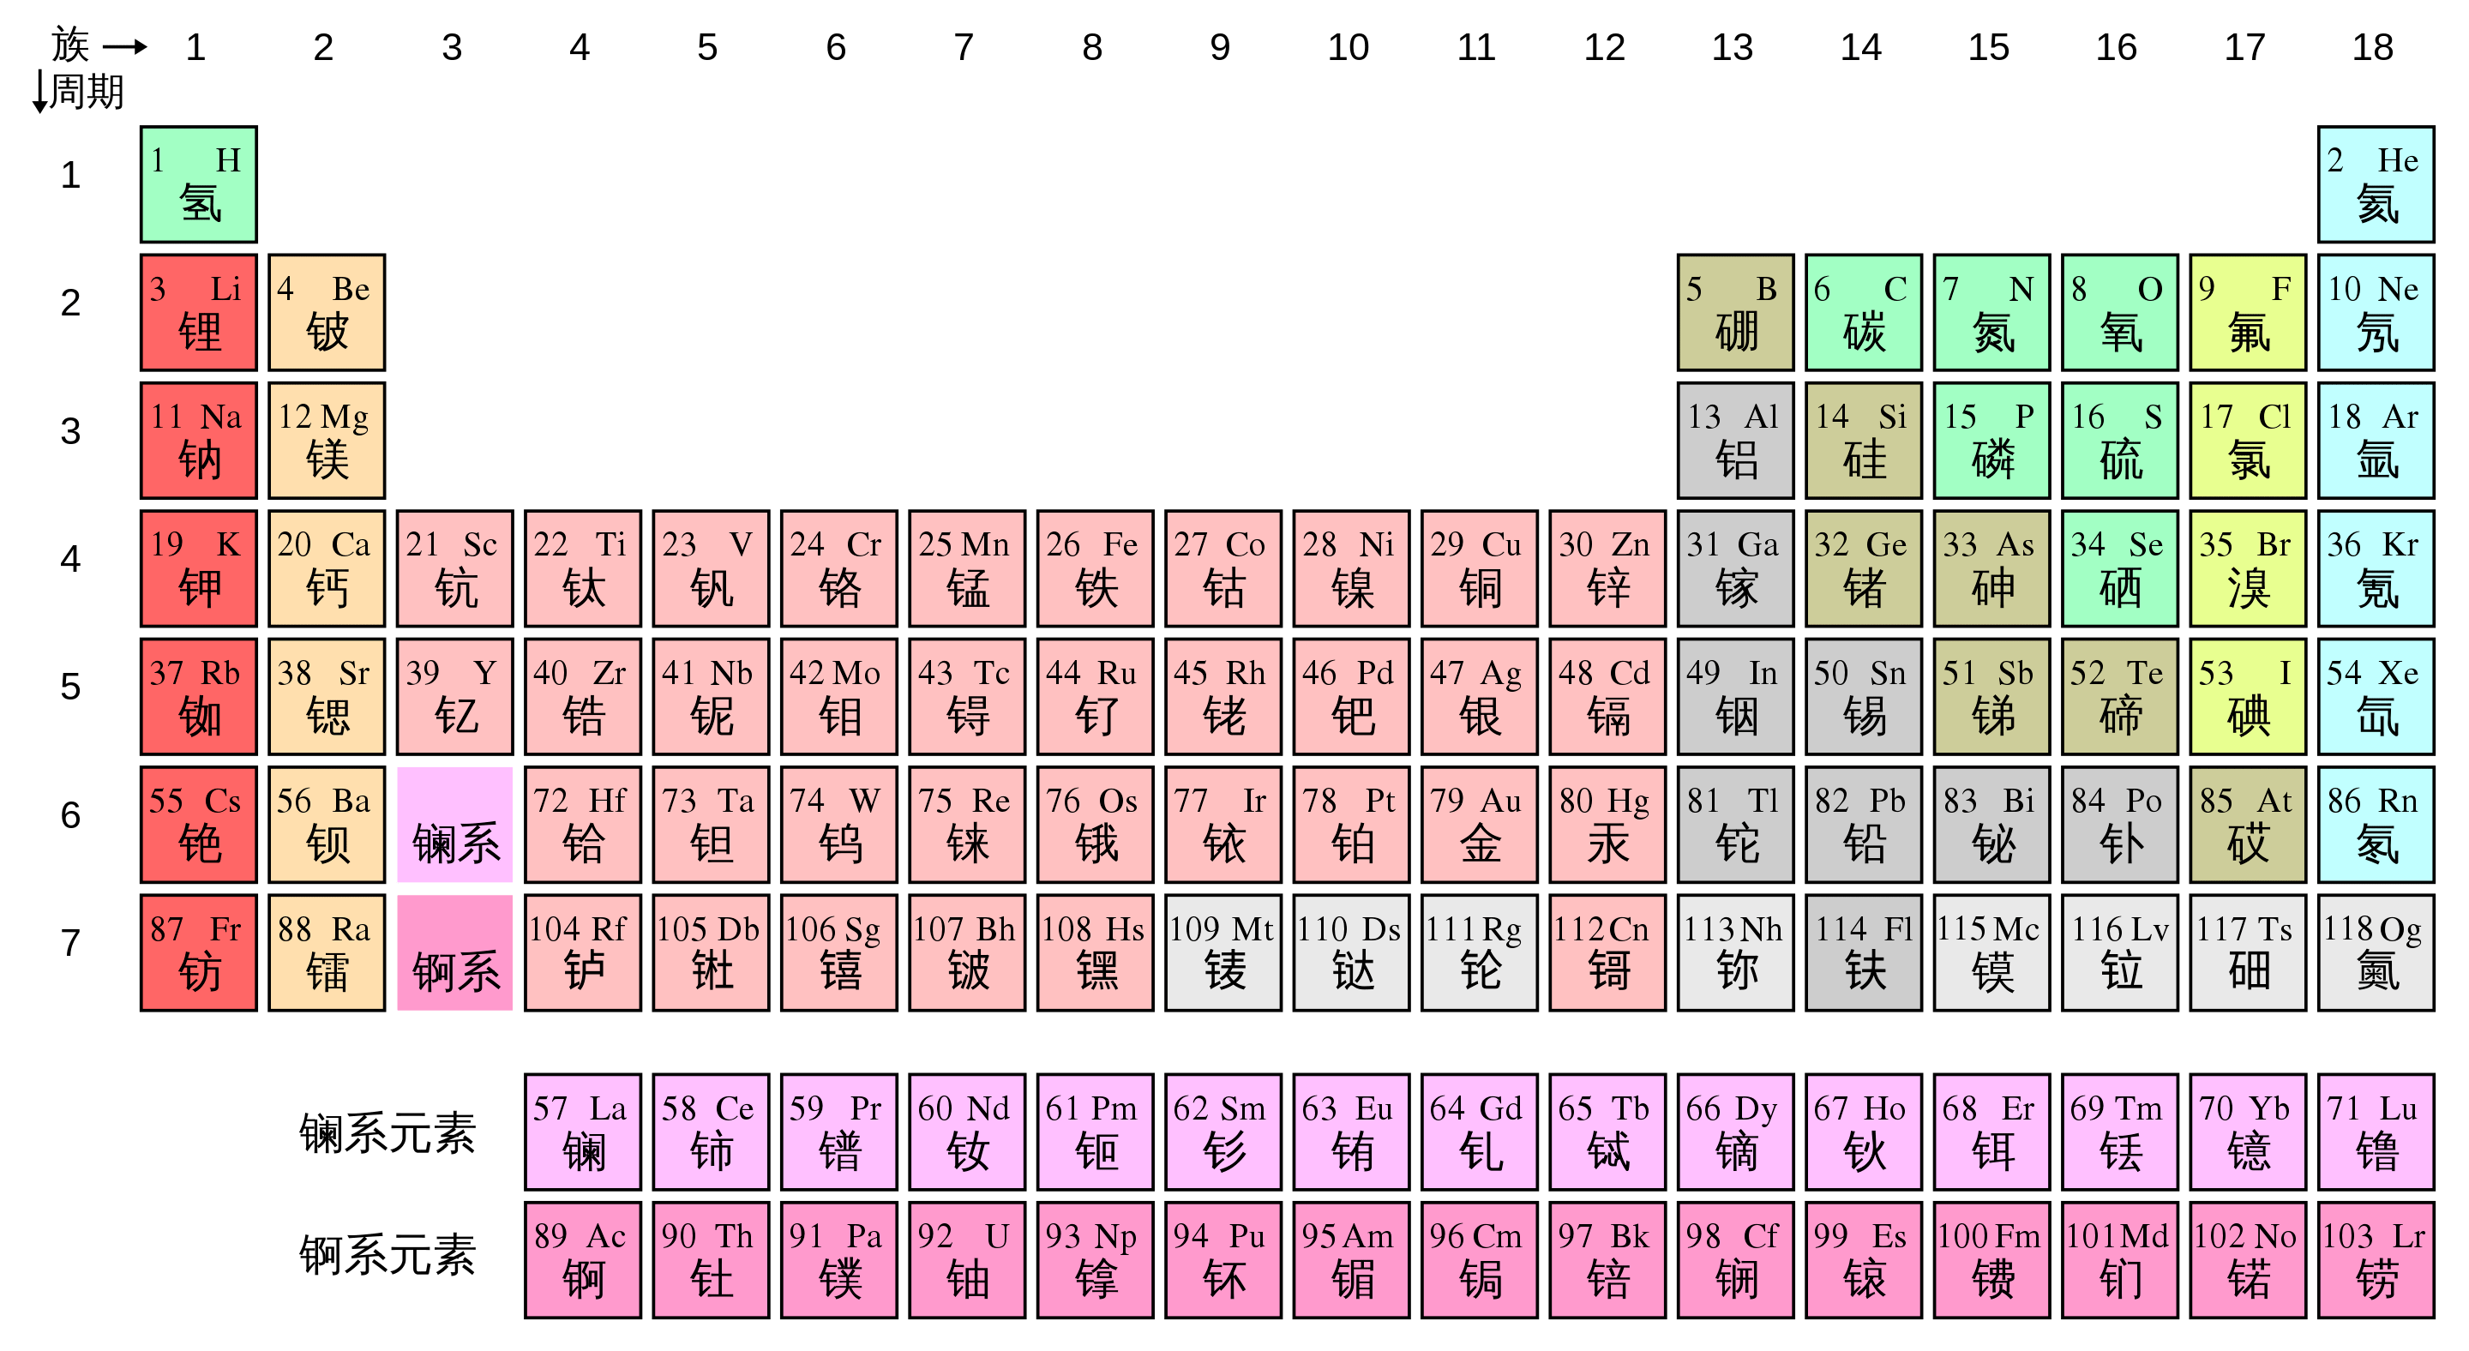This screenshot has width=2469, height=1351.
Task: Select the radon cell '86 Rn 氡'
Action: (2375, 824)
